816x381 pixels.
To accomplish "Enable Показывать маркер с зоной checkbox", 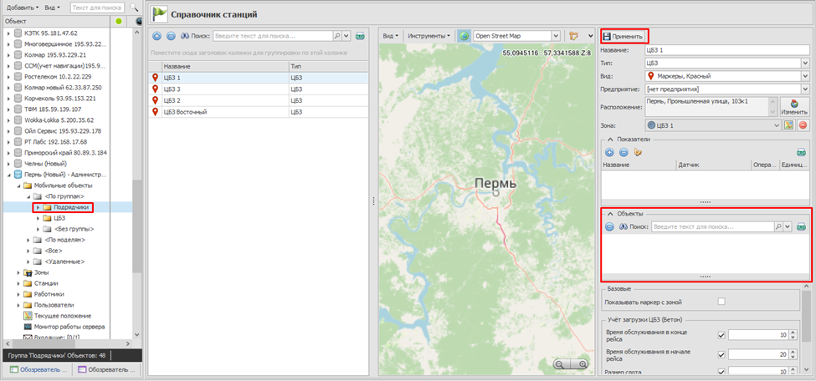I will coord(721,302).
